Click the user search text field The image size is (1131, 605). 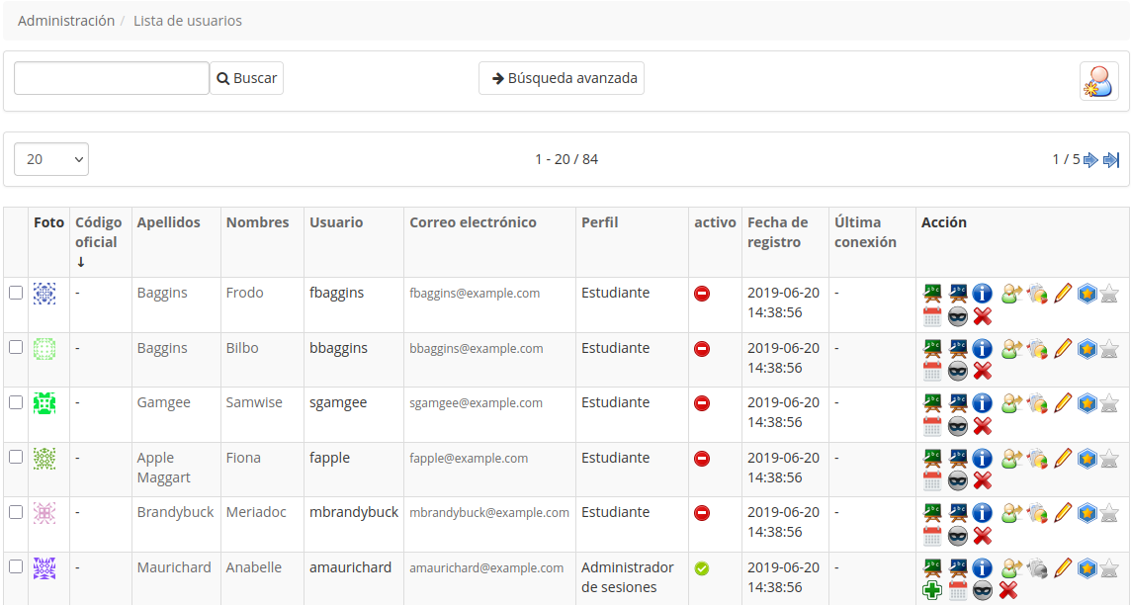pos(112,78)
